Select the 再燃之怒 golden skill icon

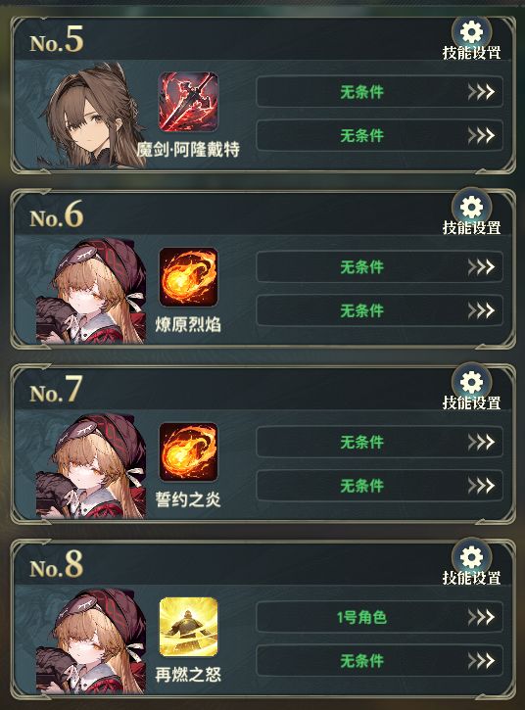tap(188, 627)
